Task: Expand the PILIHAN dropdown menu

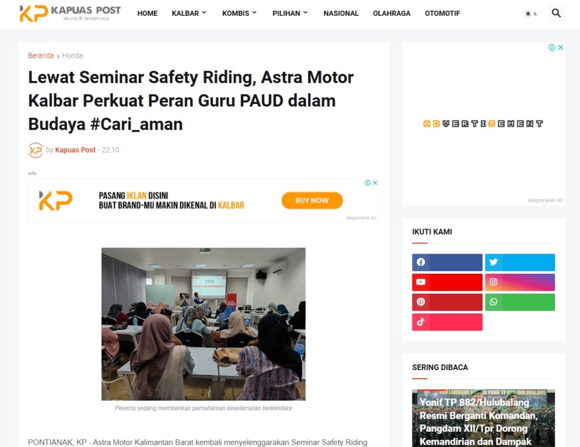Action: pos(290,14)
